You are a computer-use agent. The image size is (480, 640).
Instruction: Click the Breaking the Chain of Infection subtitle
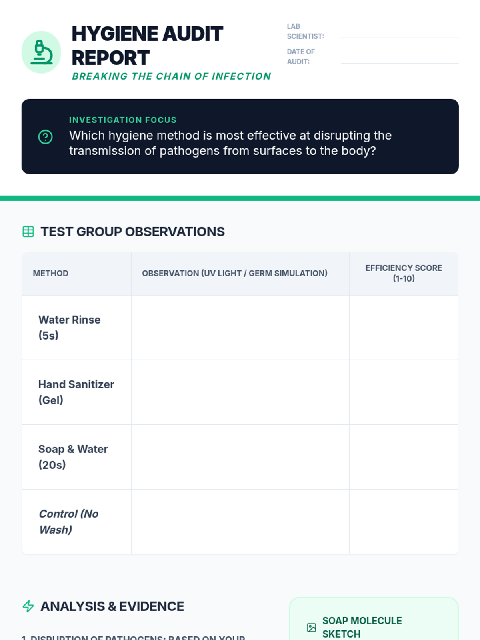pos(171,76)
